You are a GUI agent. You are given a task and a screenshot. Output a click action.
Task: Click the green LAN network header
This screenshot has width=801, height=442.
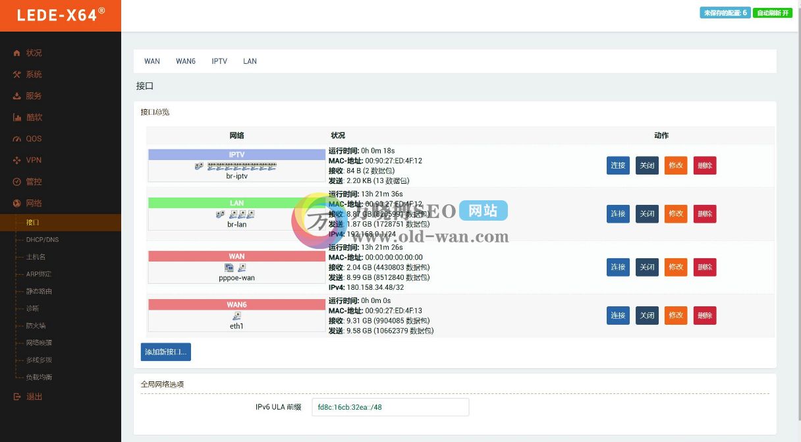pos(236,203)
